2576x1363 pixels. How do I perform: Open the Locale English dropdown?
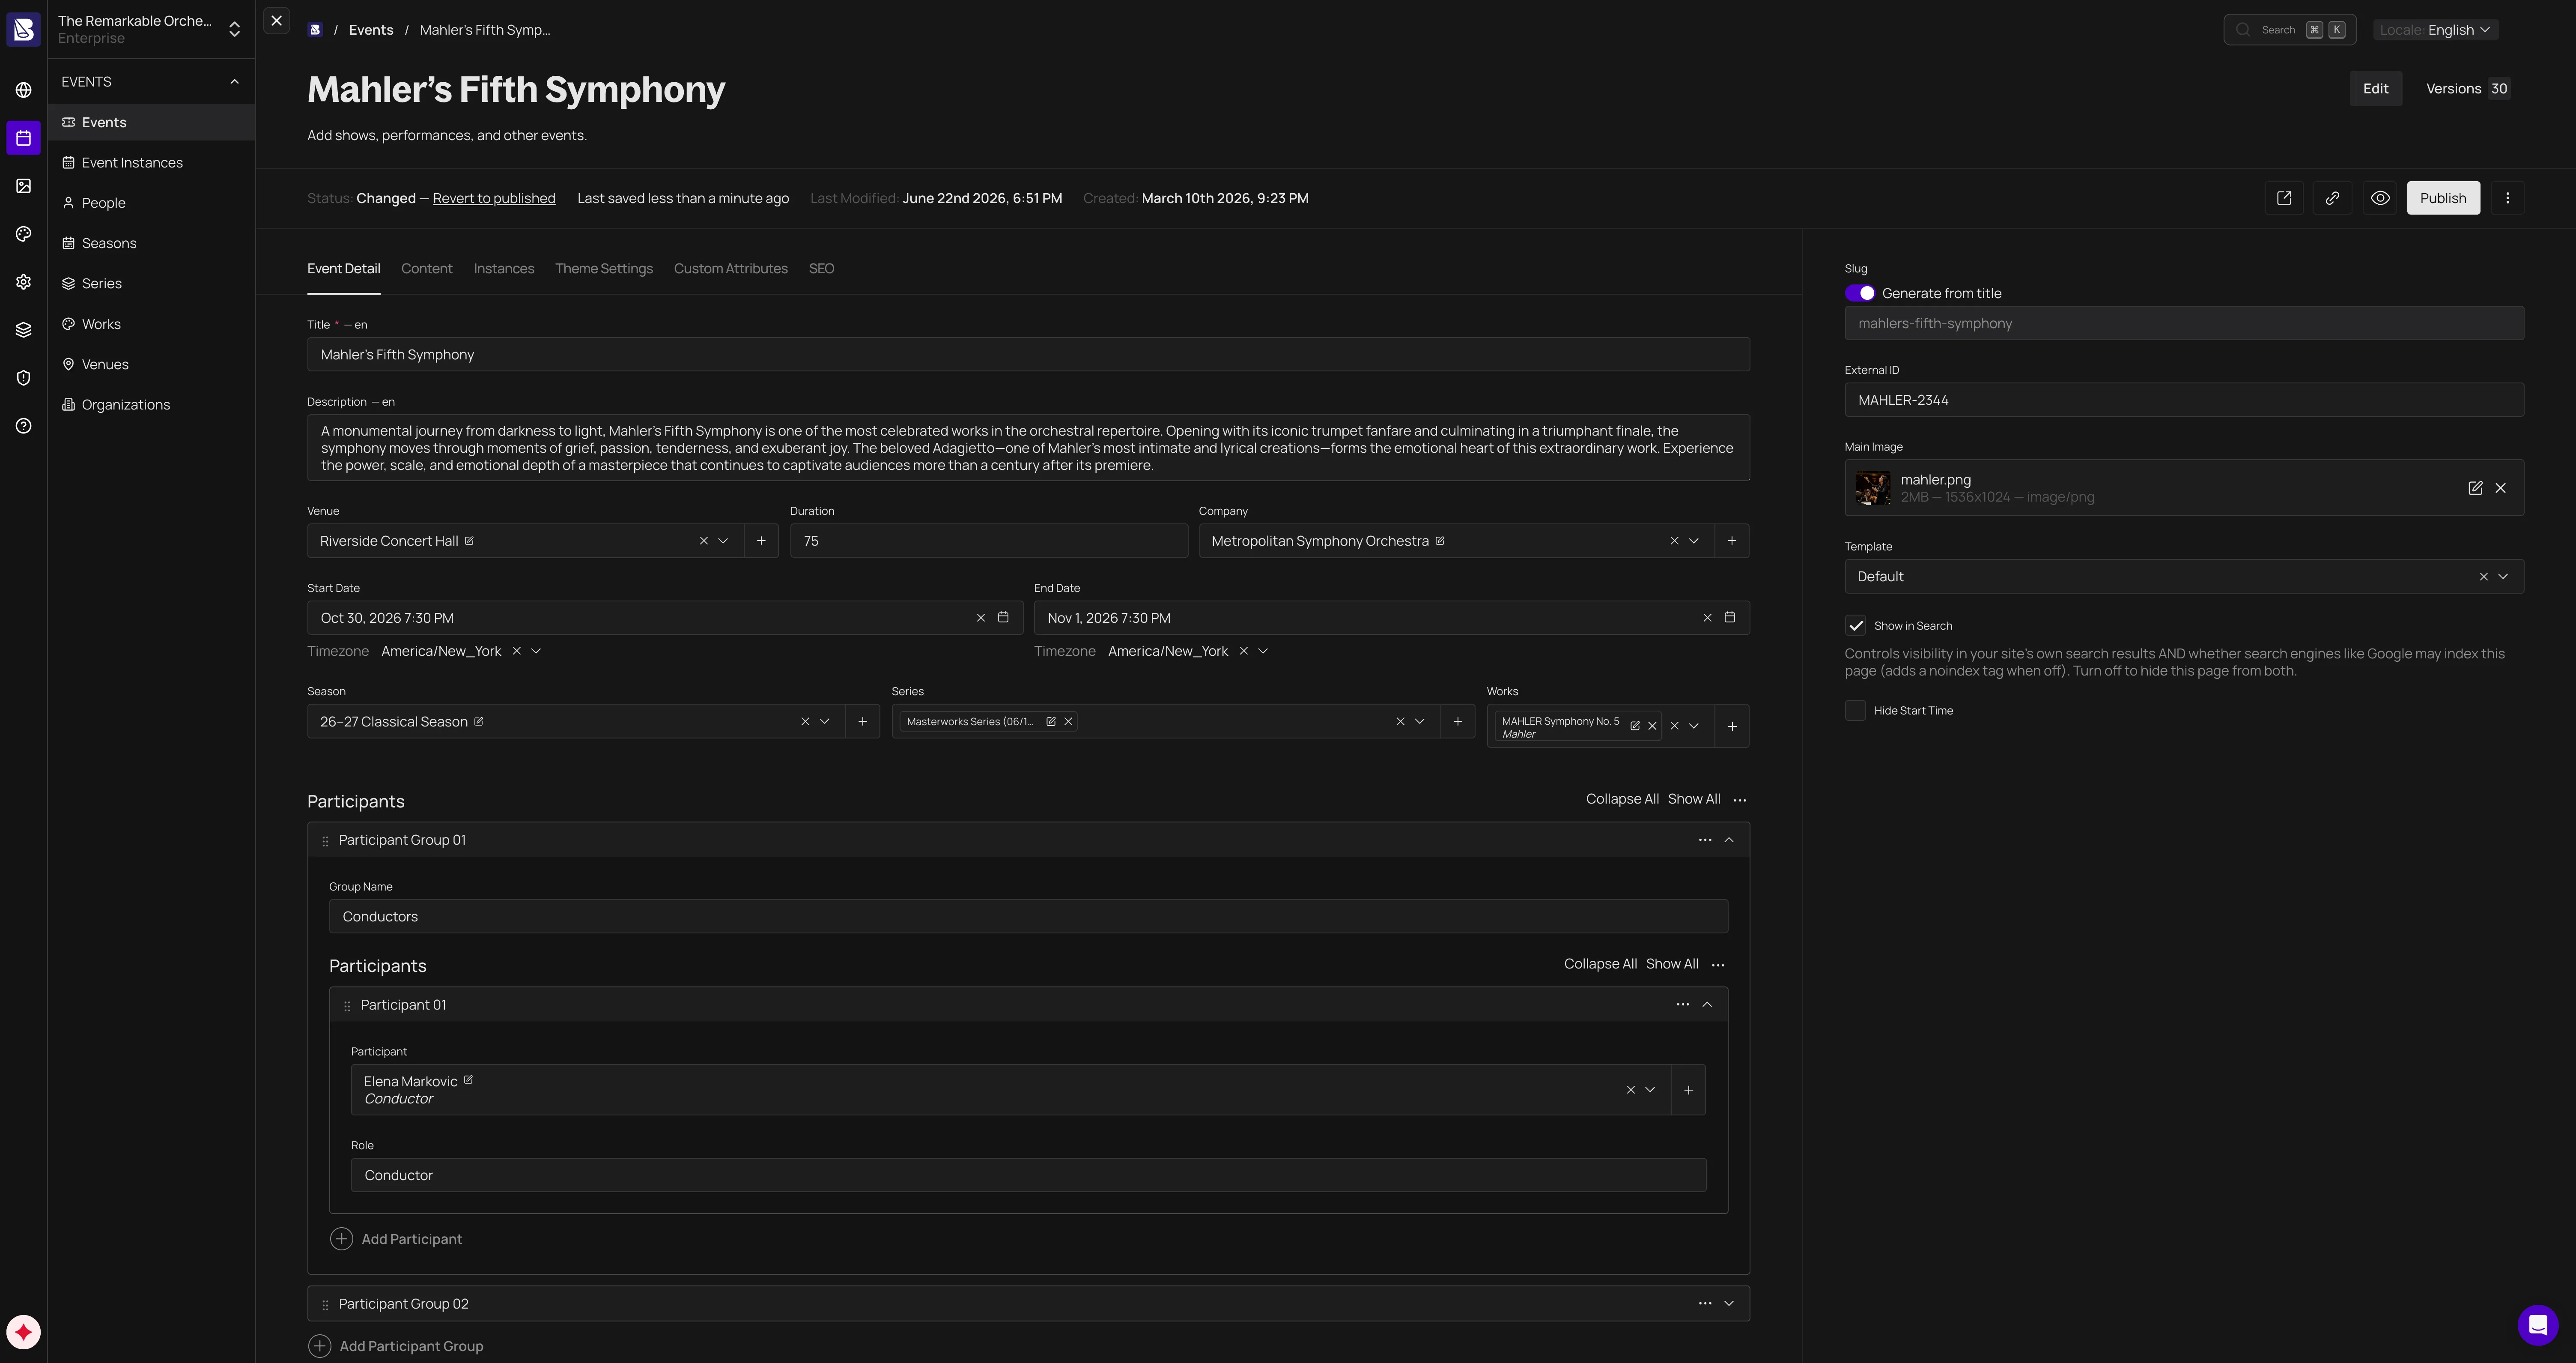[x=2435, y=30]
